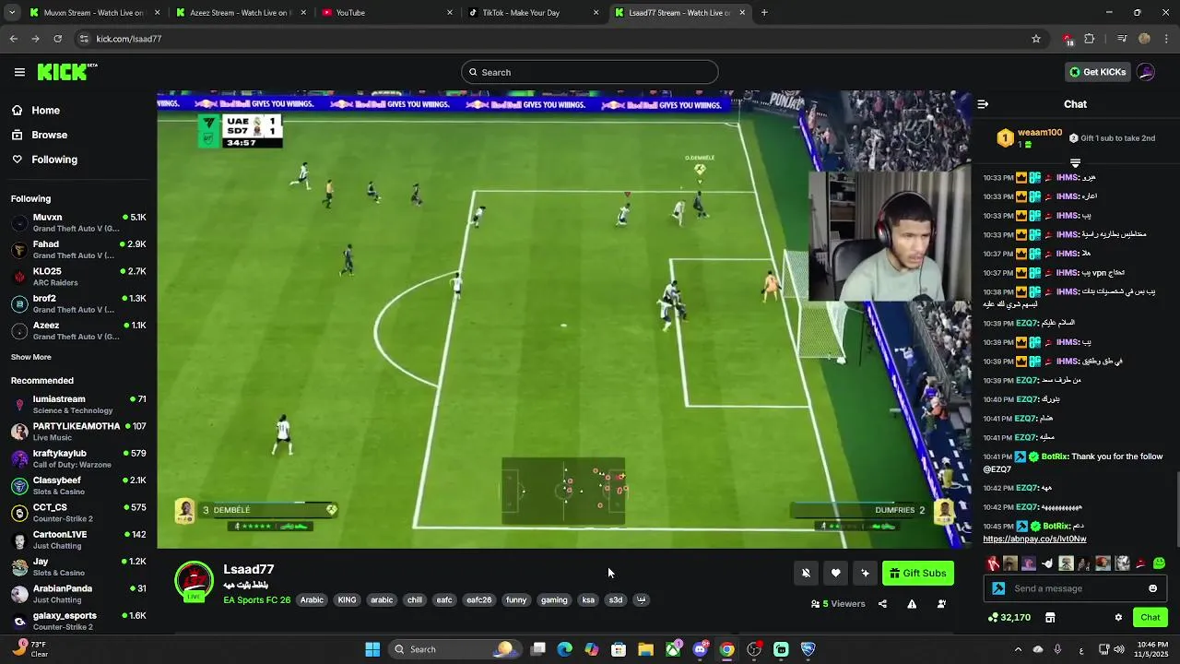Open the Kick points shop icon
Image resolution: width=1180 pixels, height=664 pixels.
[1050, 618]
